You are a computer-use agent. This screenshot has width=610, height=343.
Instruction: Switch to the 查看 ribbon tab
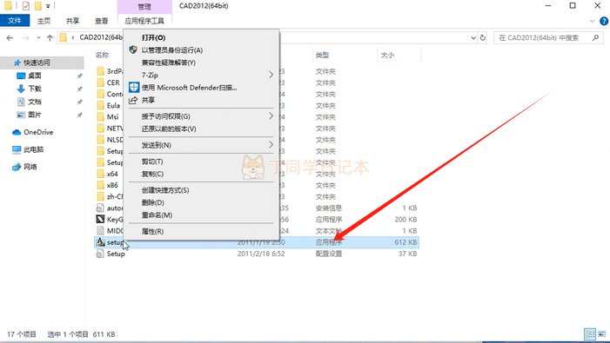point(101,21)
